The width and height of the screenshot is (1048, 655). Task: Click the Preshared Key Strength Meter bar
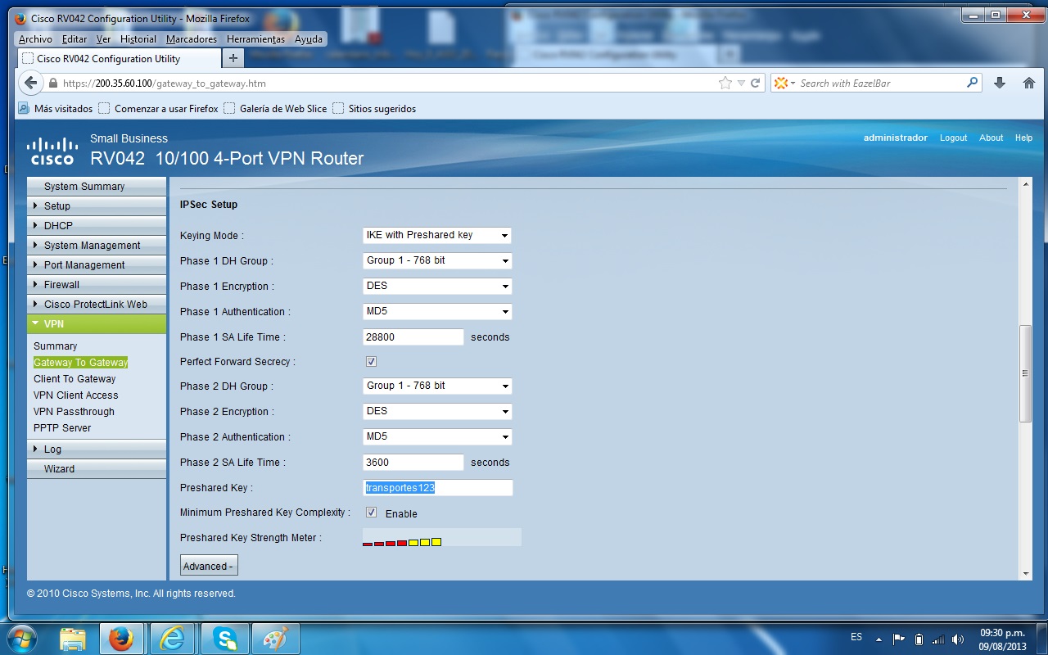click(442, 537)
